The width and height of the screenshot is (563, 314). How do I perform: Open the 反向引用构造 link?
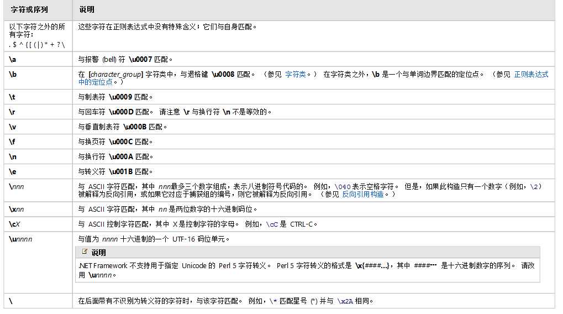point(362,195)
